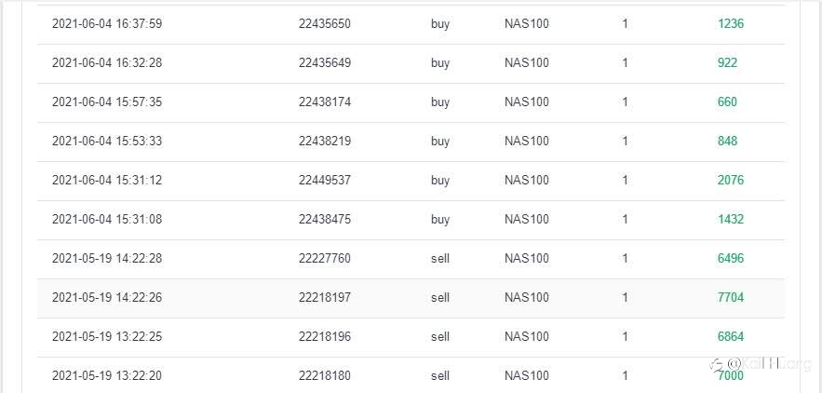Click order number 22218180
This screenshot has height=393, width=822.
pos(325,375)
